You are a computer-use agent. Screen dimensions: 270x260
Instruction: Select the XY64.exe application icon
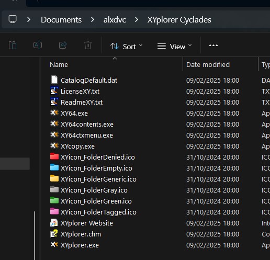point(54,112)
